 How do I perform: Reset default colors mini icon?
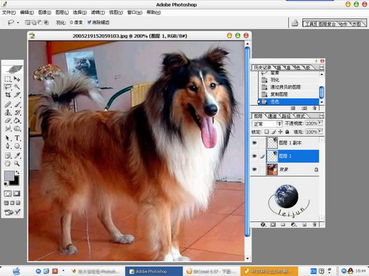6,183
